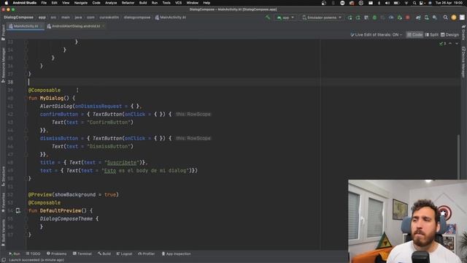Click the red Stop app icon
The width and height of the screenshot is (467, 263).
(x=407, y=18)
